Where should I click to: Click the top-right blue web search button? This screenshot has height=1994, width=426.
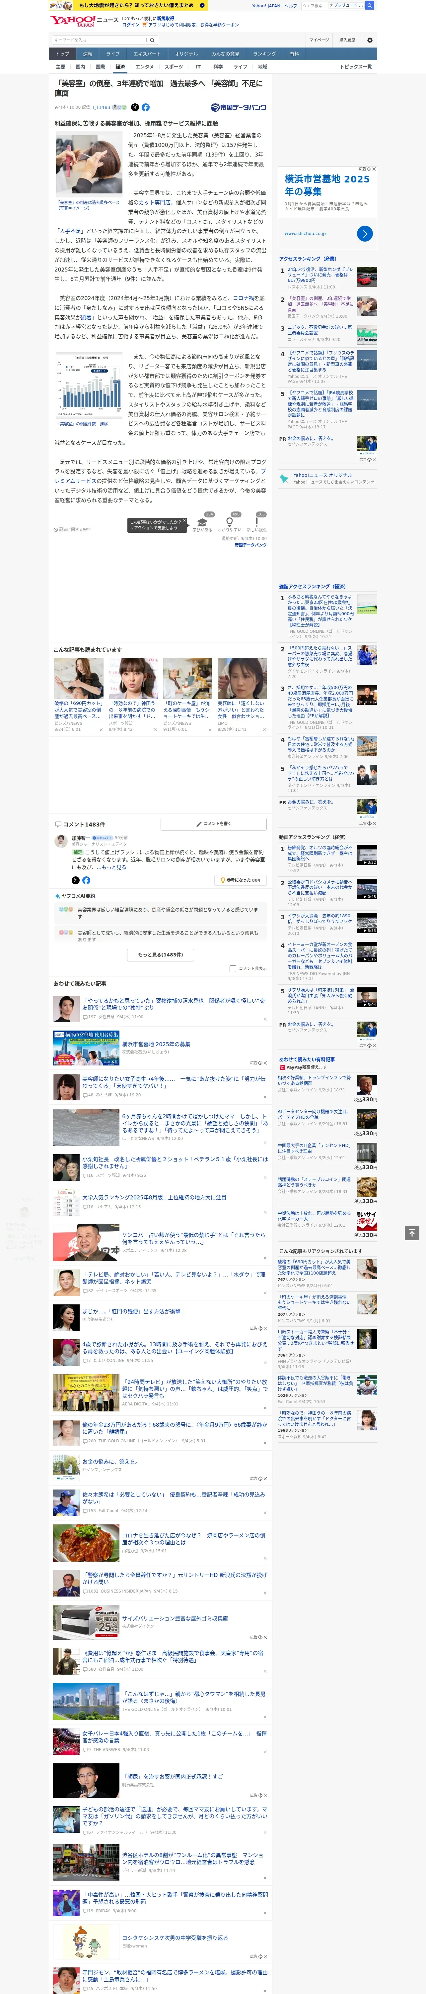(370, 5)
